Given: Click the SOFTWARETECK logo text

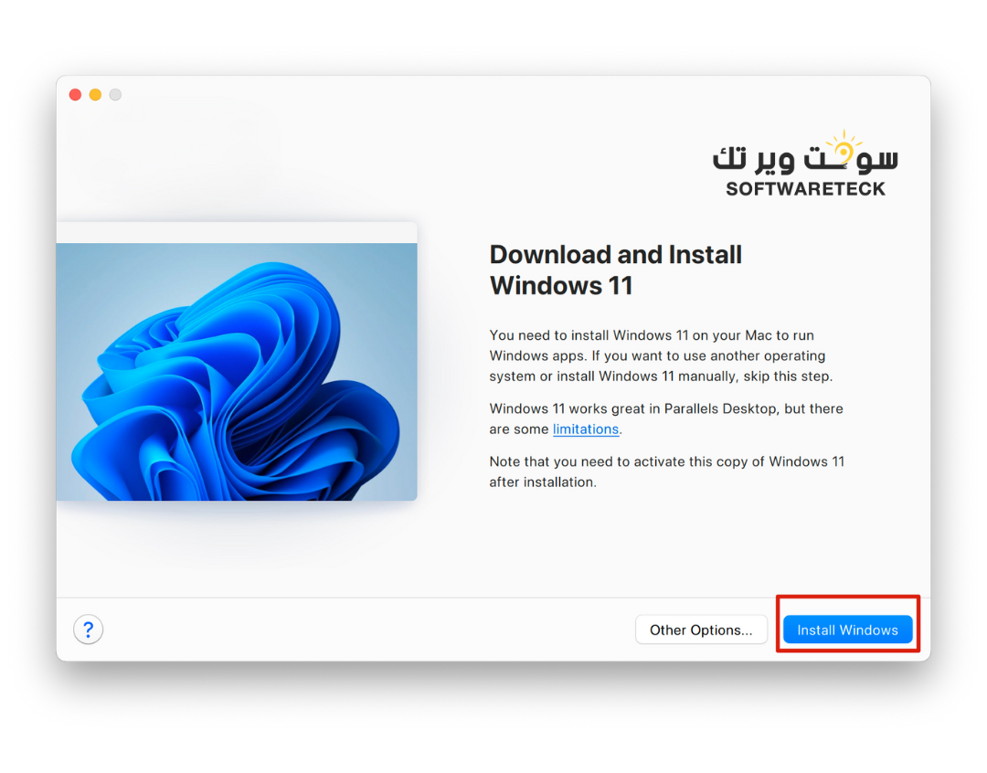Looking at the screenshot, I should [x=805, y=189].
